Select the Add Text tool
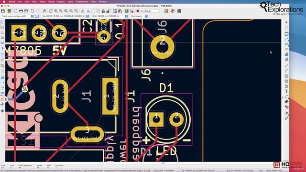This screenshot has width=306, height=172. [286, 91]
